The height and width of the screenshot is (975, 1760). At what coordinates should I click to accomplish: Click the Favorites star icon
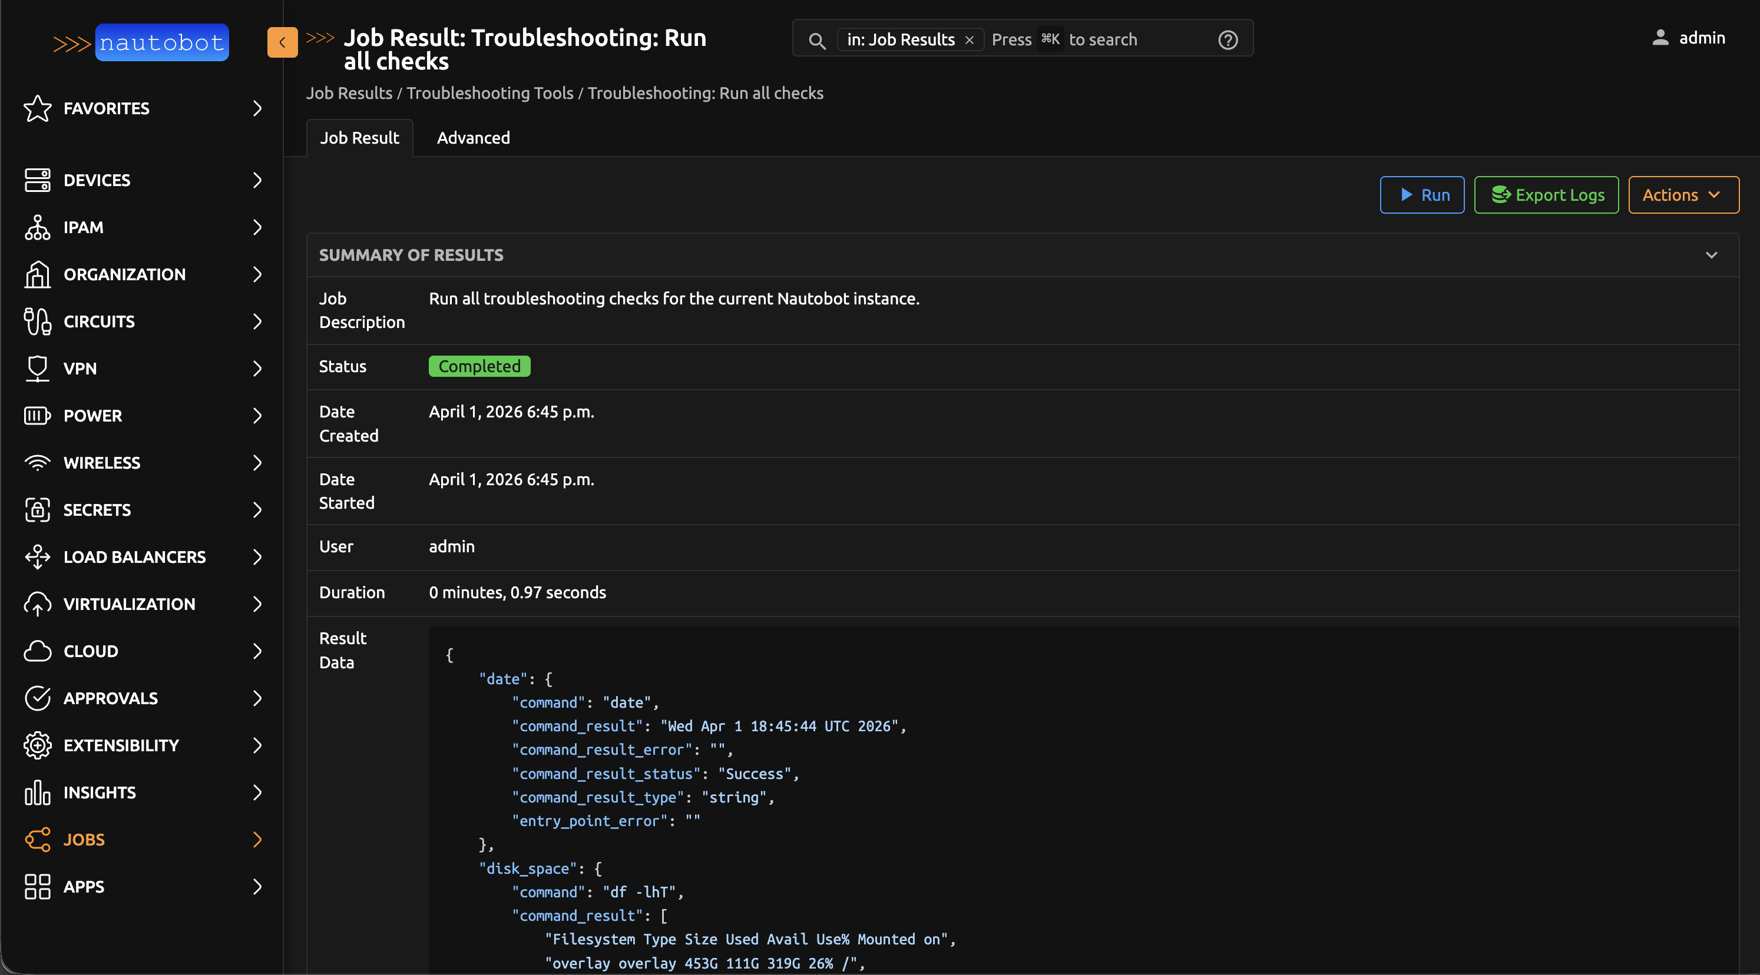37,108
